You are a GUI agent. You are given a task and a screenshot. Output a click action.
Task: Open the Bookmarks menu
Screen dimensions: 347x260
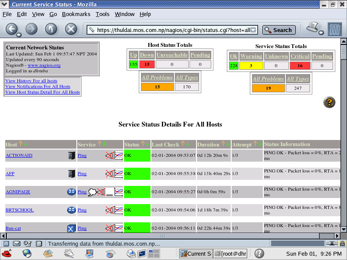pos(76,14)
